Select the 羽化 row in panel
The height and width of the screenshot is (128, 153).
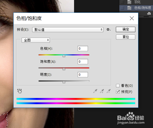tap(136, 2)
